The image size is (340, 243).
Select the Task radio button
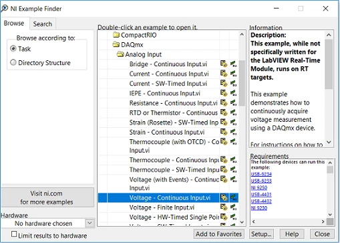[x=13, y=49]
